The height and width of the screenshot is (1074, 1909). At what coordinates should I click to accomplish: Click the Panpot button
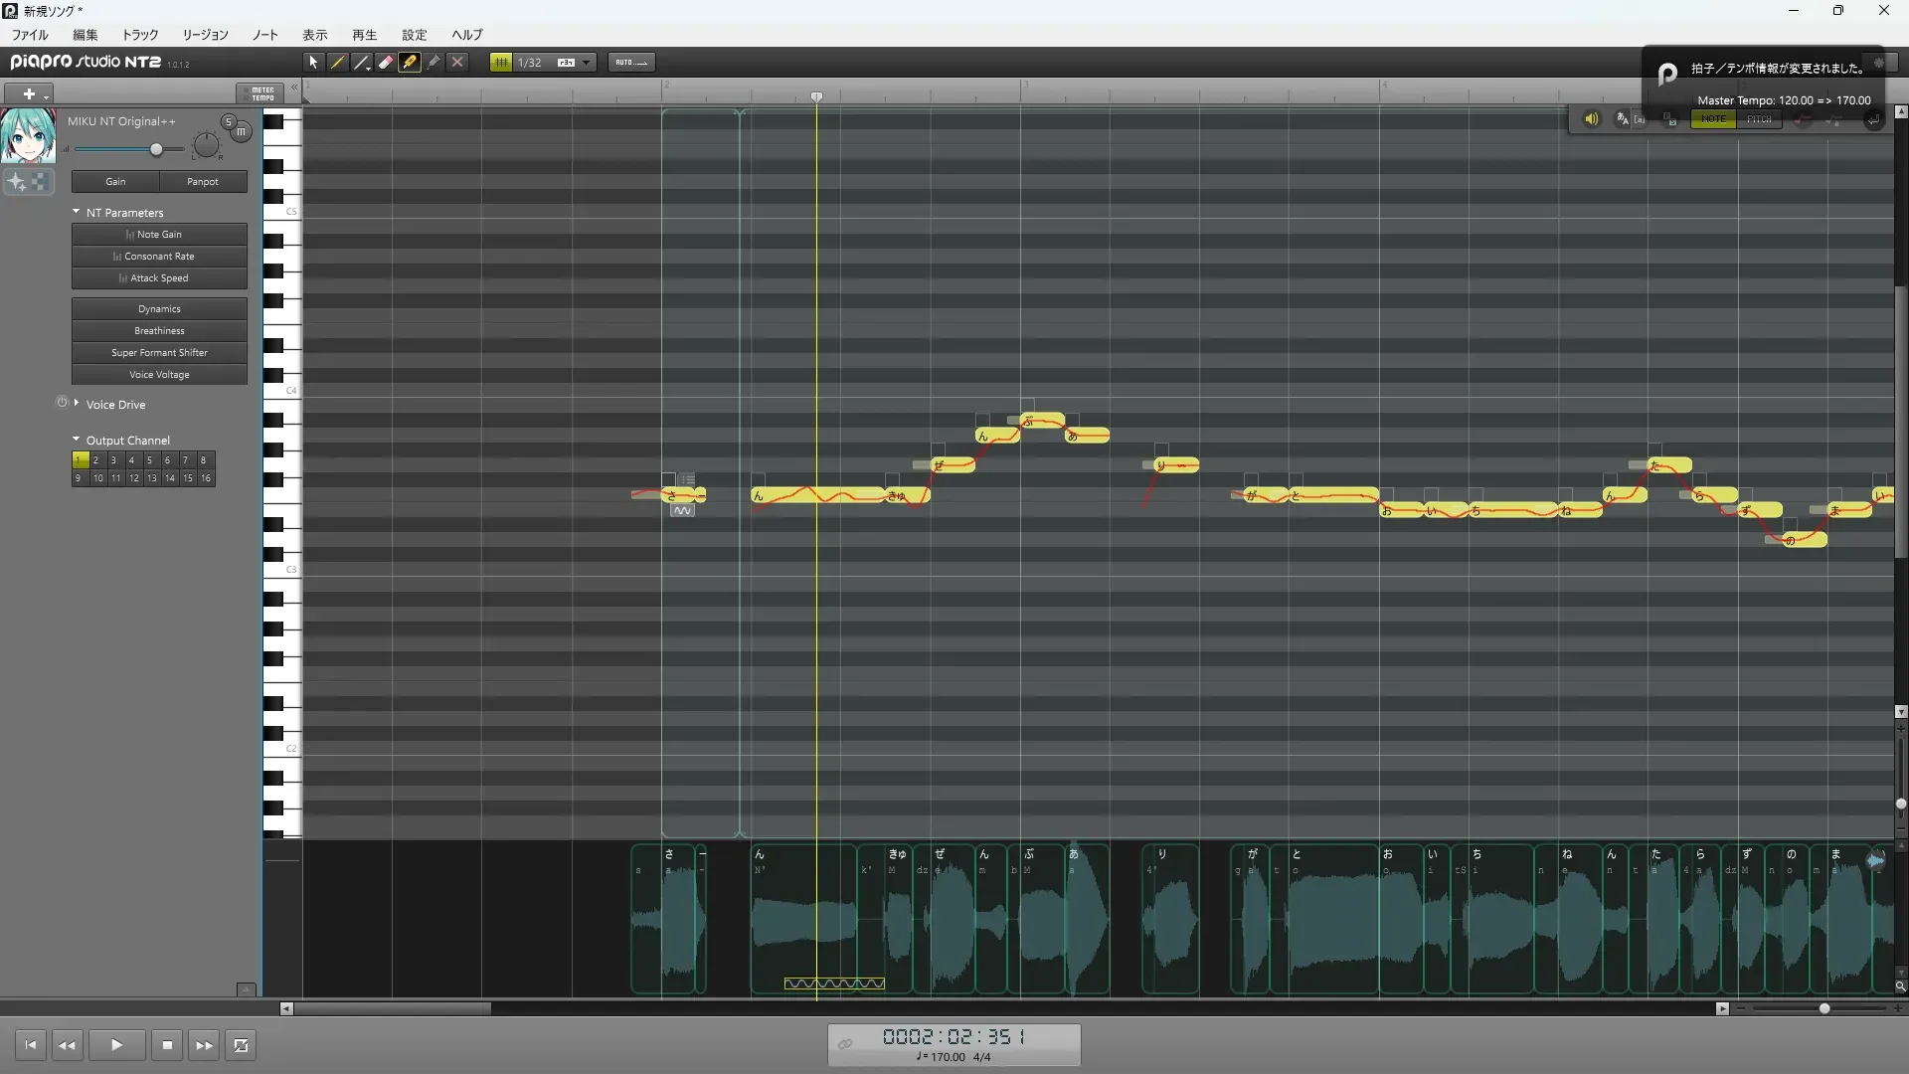tap(203, 182)
